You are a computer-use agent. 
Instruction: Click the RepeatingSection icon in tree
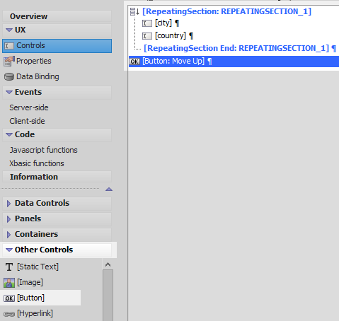[x=134, y=11]
